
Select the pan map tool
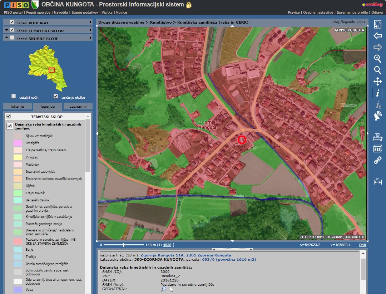(377, 82)
